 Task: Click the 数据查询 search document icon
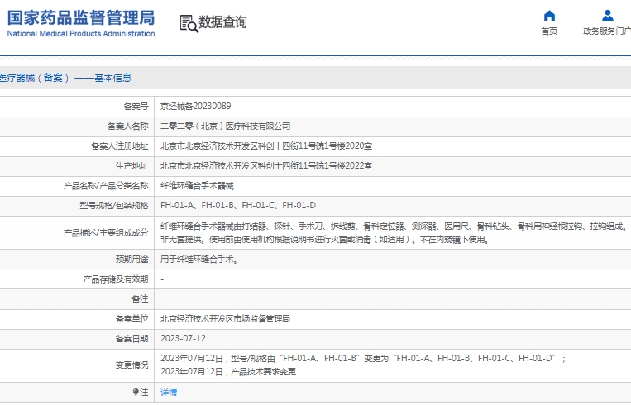pos(189,24)
